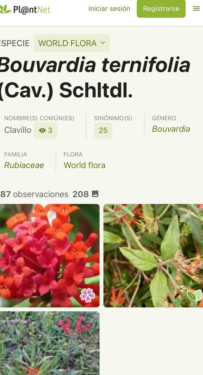Open the green leaves photo
Viewport: 203px width, 375px height.
coord(153,256)
